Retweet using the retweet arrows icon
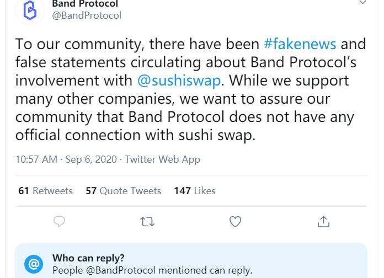This screenshot has width=384, height=278. coord(147,222)
